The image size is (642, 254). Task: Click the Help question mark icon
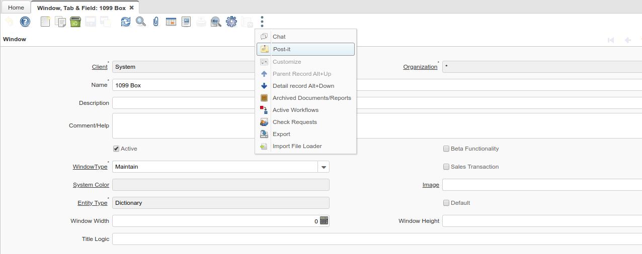(x=25, y=22)
